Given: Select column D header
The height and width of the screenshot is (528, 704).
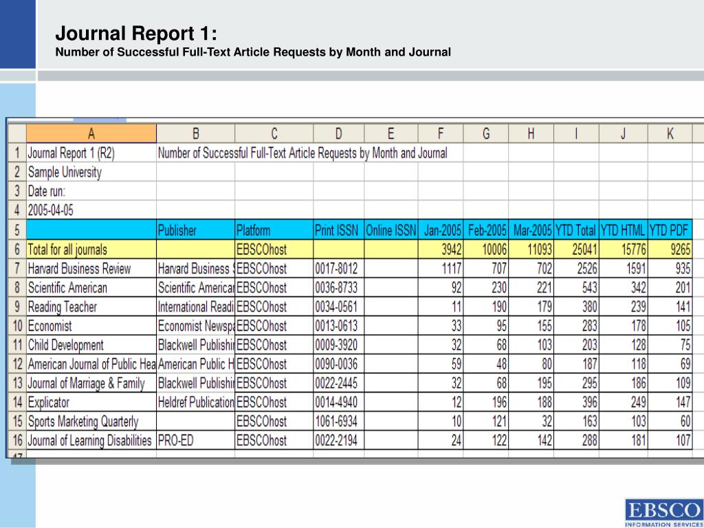Looking at the screenshot, I should point(338,133).
